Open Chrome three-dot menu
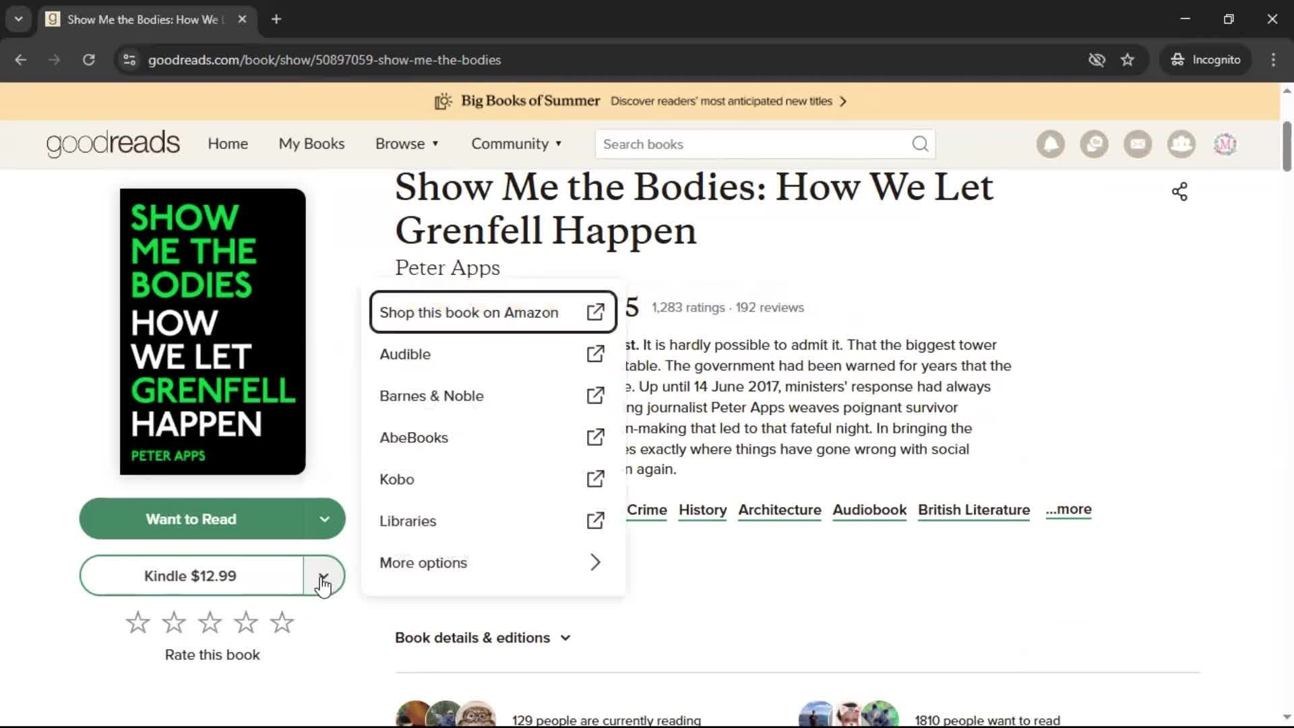This screenshot has height=728, width=1294. (1273, 60)
